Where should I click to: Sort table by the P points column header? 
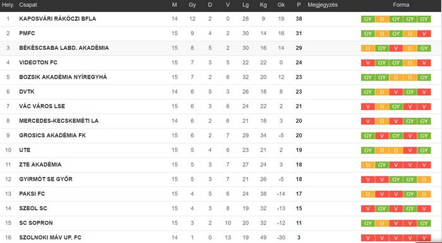(299, 5)
